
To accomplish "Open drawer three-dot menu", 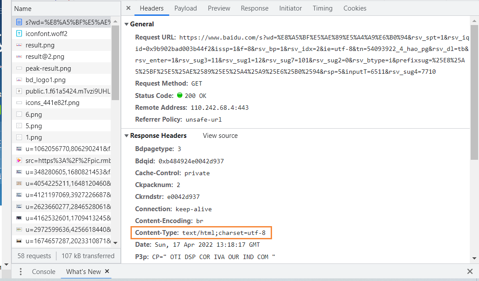I will point(21,271).
